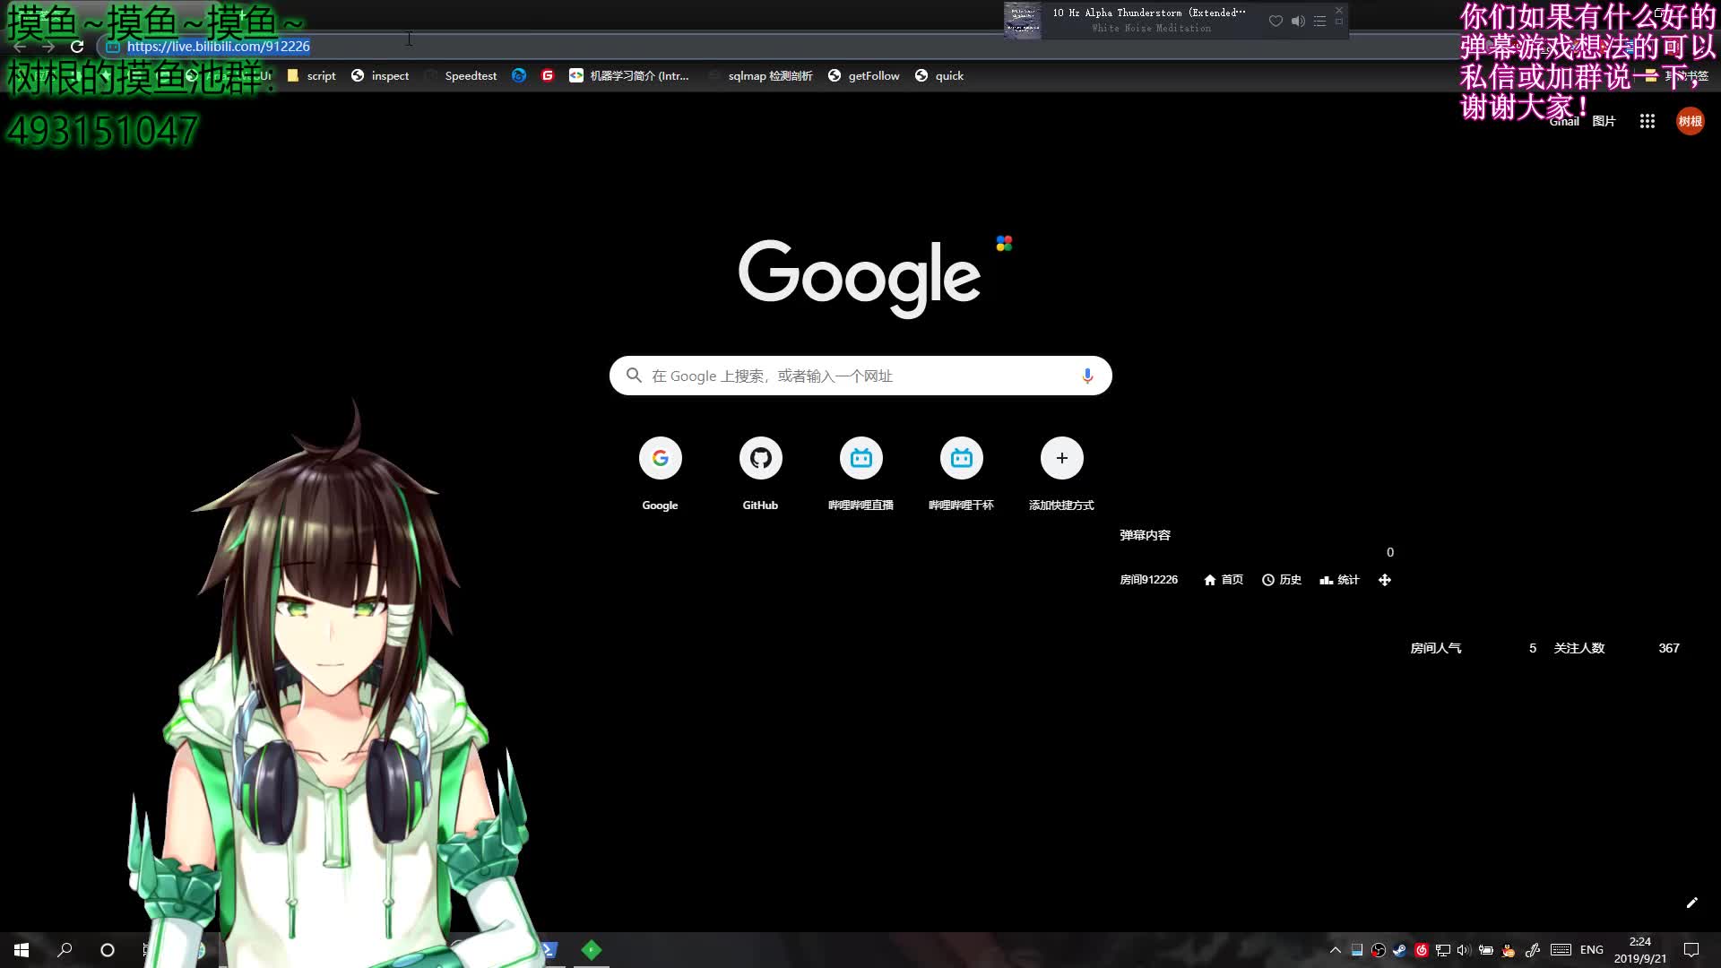This screenshot has height=968, width=1721.
Task: Open 统计 statistics in danmaku widget
Action: pyautogui.click(x=1340, y=580)
